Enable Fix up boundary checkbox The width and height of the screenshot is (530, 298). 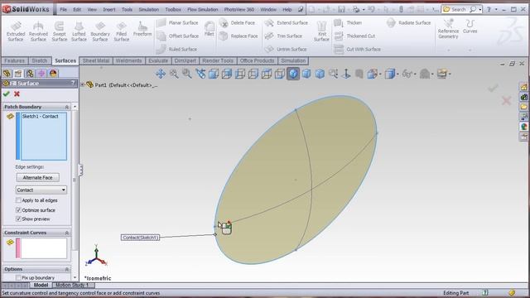coord(18,278)
